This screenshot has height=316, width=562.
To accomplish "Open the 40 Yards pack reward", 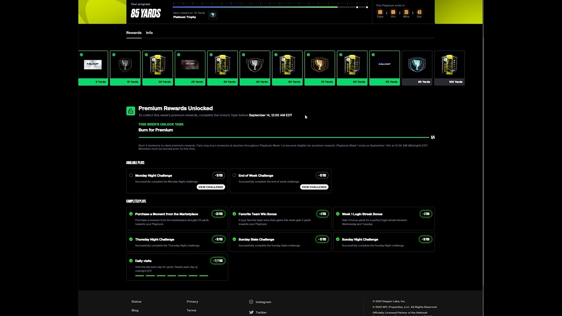I will [223, 65].
